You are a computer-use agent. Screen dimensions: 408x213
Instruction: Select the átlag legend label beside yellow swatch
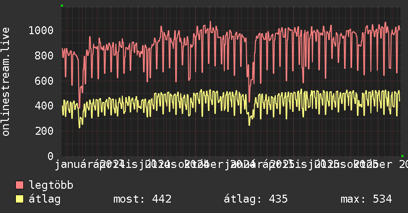(45, 199)
